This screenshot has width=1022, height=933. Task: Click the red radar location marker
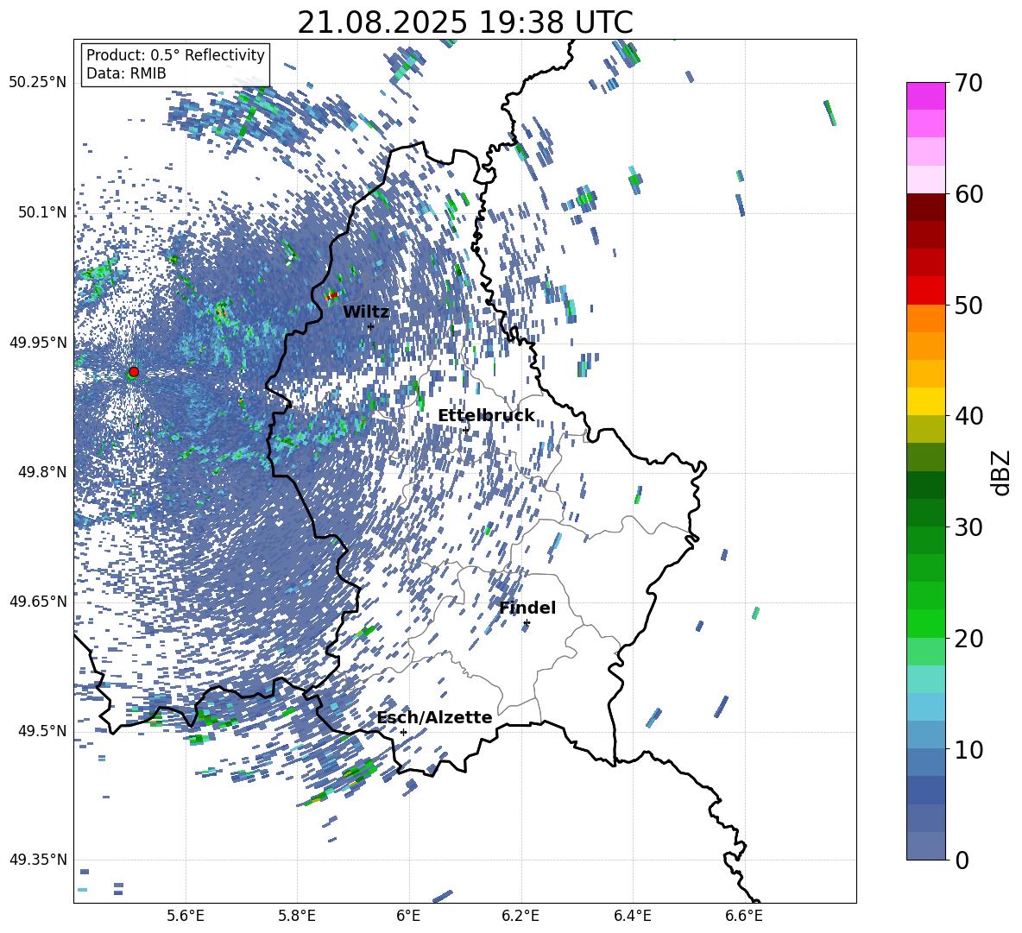tap(134, 372)
